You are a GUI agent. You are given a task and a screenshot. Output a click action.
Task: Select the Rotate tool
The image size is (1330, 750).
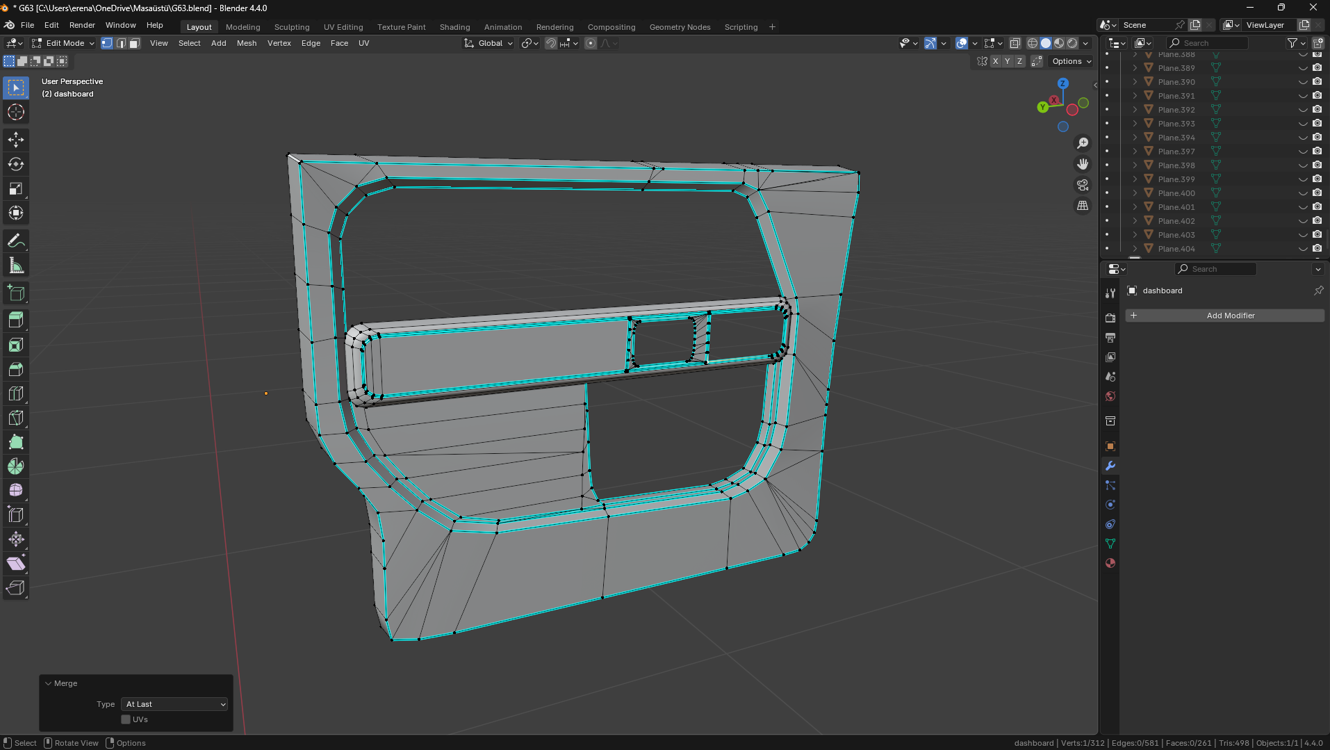[x=16, y=164]
